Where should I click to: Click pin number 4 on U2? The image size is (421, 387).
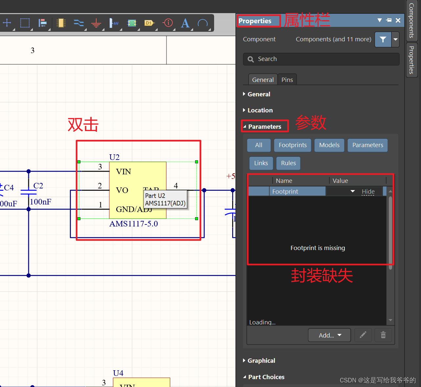(x=176, y=186)
